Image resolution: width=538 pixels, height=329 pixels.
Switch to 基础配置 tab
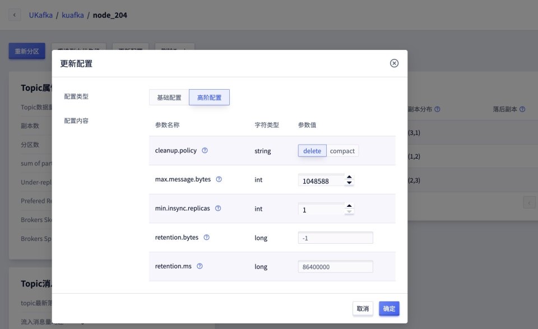169,98
